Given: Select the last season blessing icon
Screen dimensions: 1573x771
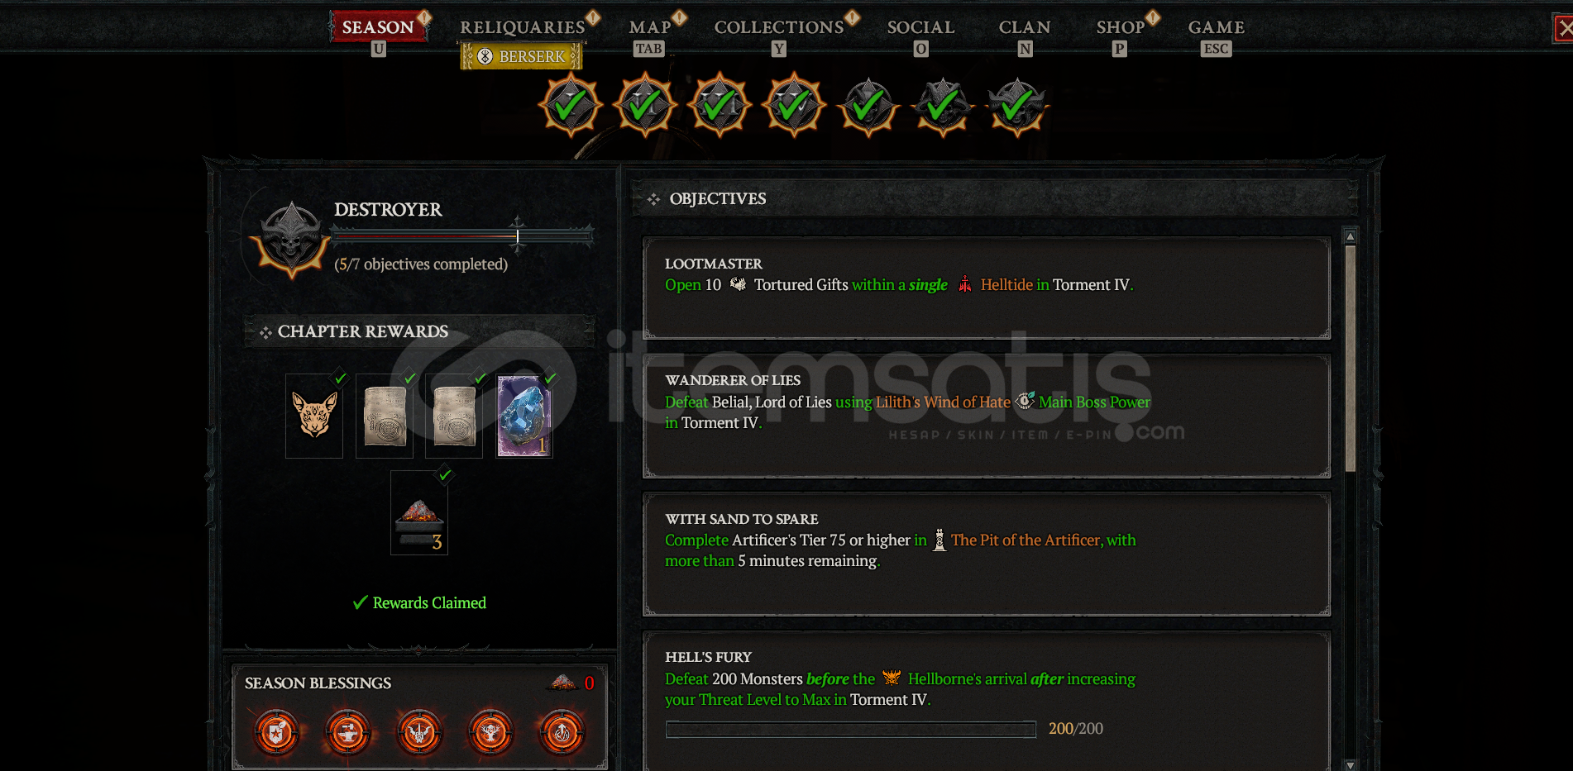Looking at the screenshot, I should [562, 732].
